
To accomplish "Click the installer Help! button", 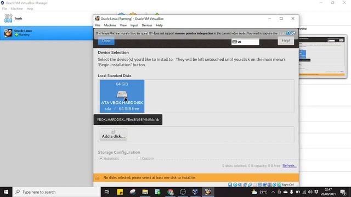I will 286,41.
